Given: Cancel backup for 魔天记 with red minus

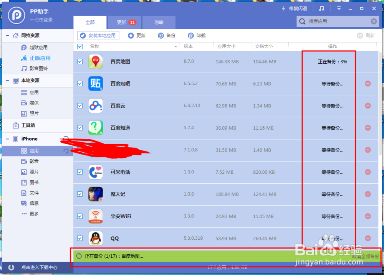Looking at the screenshot, I should pyautogui.click(x=367, y=194).
